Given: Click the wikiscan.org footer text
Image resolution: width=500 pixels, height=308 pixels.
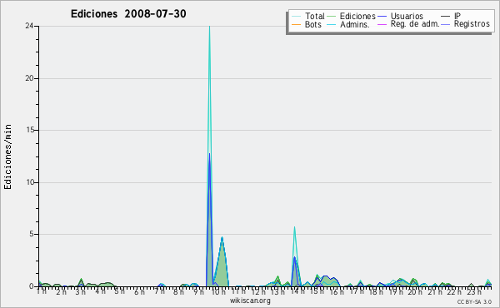Looking at the screenshot, I should tap(250, 301).
